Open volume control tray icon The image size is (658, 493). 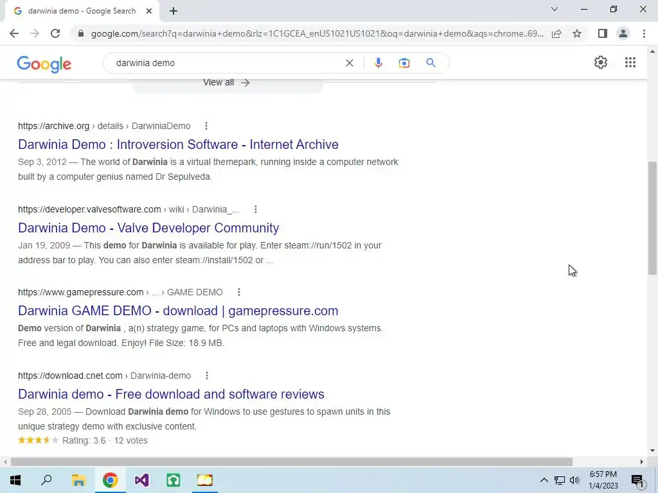click(x=574, y=480)
